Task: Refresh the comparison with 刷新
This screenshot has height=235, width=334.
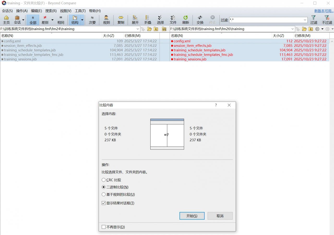Action: 186,20
